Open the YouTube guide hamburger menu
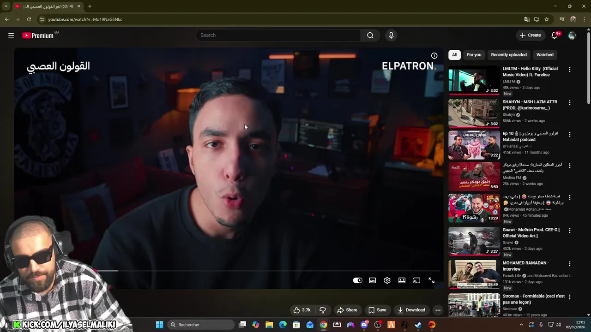 tap(11, 36)
